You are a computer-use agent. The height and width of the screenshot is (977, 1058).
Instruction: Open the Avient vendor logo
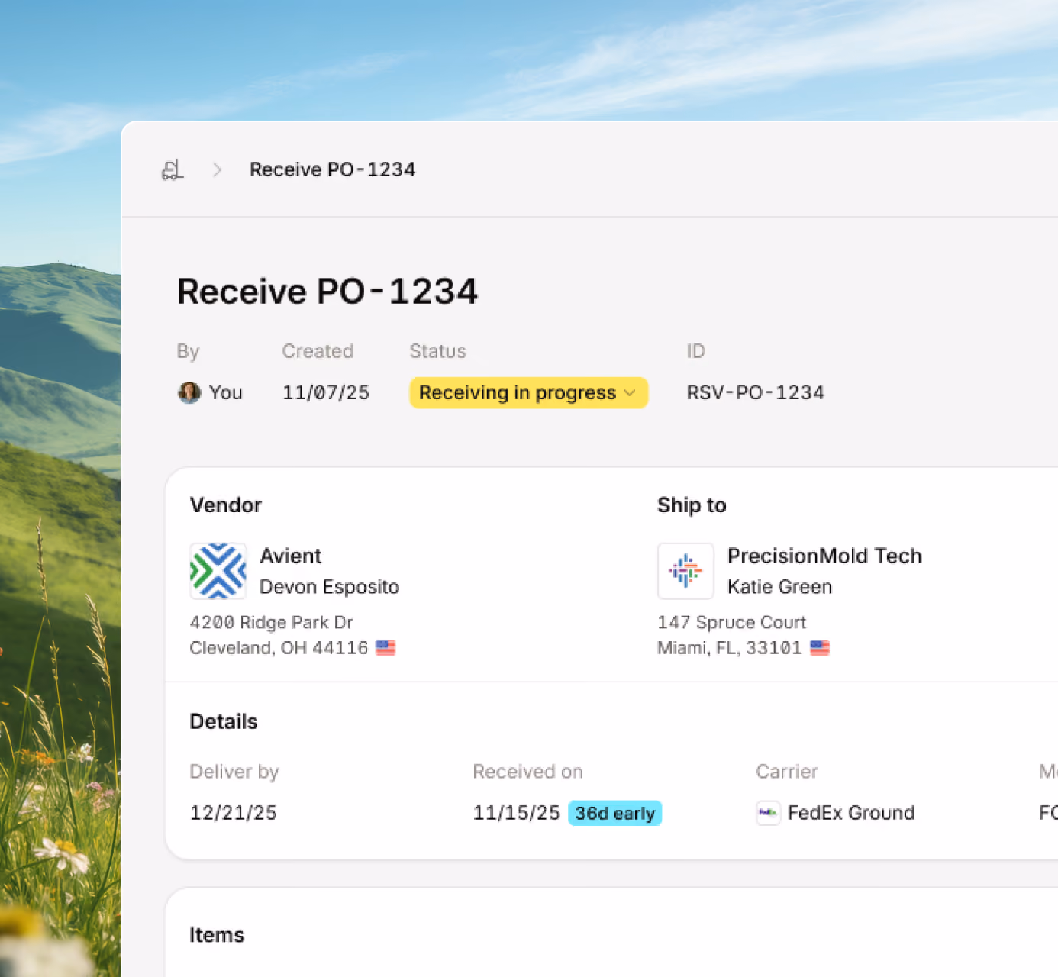coord(218,571)
